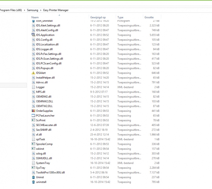The height and width of the screenshot is (189, 212).
Task: Click the splTask XML file icon
Action: [33, 139]
